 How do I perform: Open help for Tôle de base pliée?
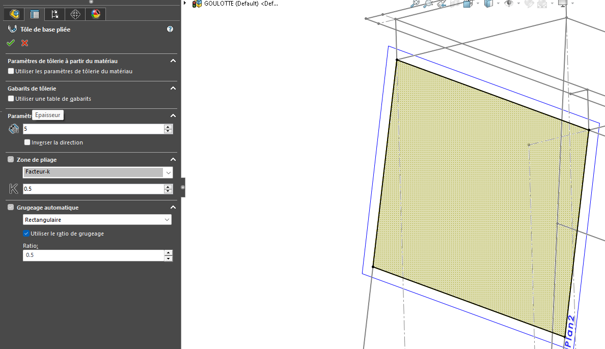click(x=170, y=30)
